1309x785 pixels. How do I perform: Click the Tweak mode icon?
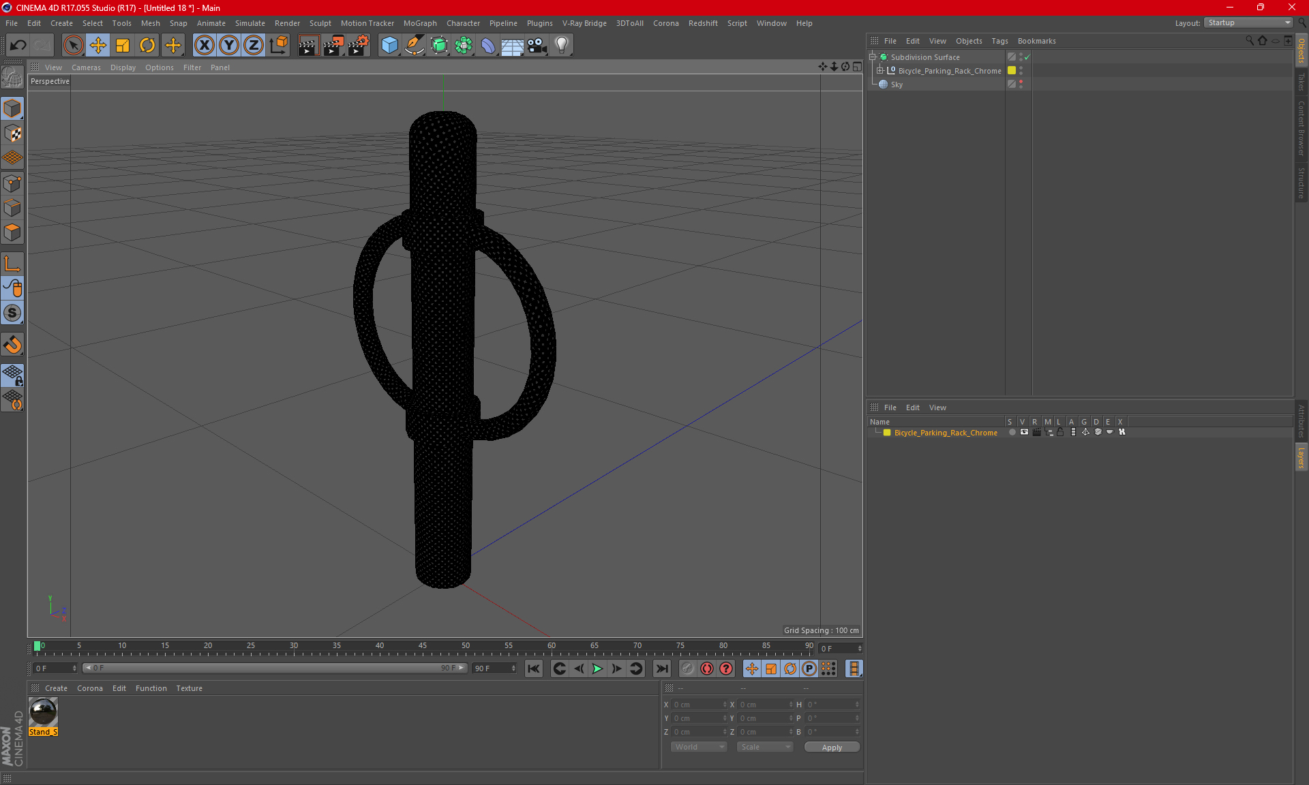point(12,288)
